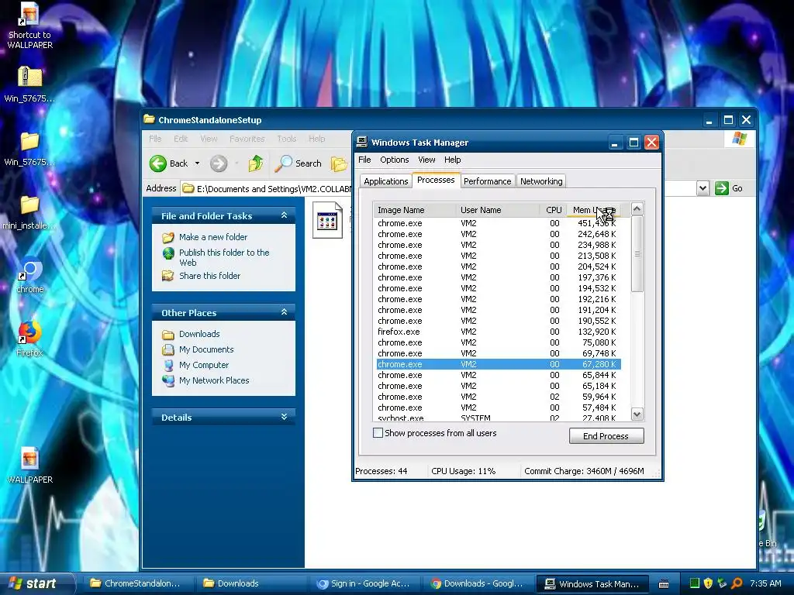Image resolution: width=794 pixels, height=595 pixels.
Task: Select highlighted chrome.exe 67,280 K row
Action: (499, 364)
